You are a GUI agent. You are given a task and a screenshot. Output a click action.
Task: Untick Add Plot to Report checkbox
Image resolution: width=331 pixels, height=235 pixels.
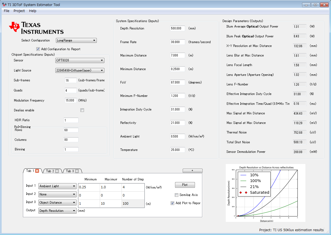172,203
